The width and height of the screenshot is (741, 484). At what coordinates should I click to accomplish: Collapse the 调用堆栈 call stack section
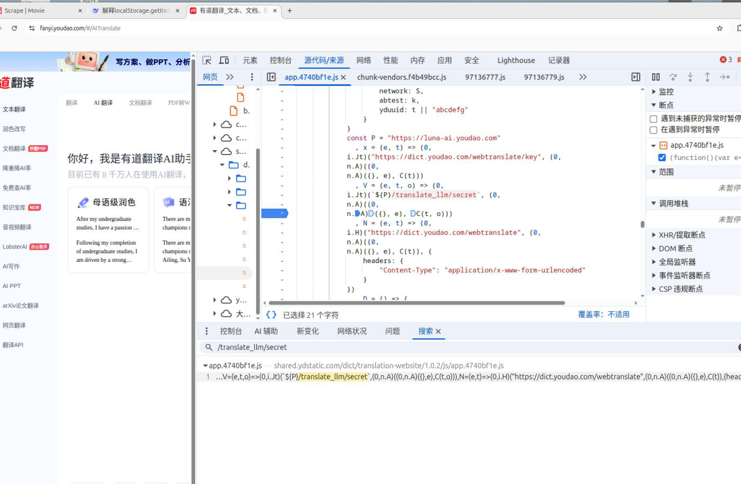[x=654, y=203]
